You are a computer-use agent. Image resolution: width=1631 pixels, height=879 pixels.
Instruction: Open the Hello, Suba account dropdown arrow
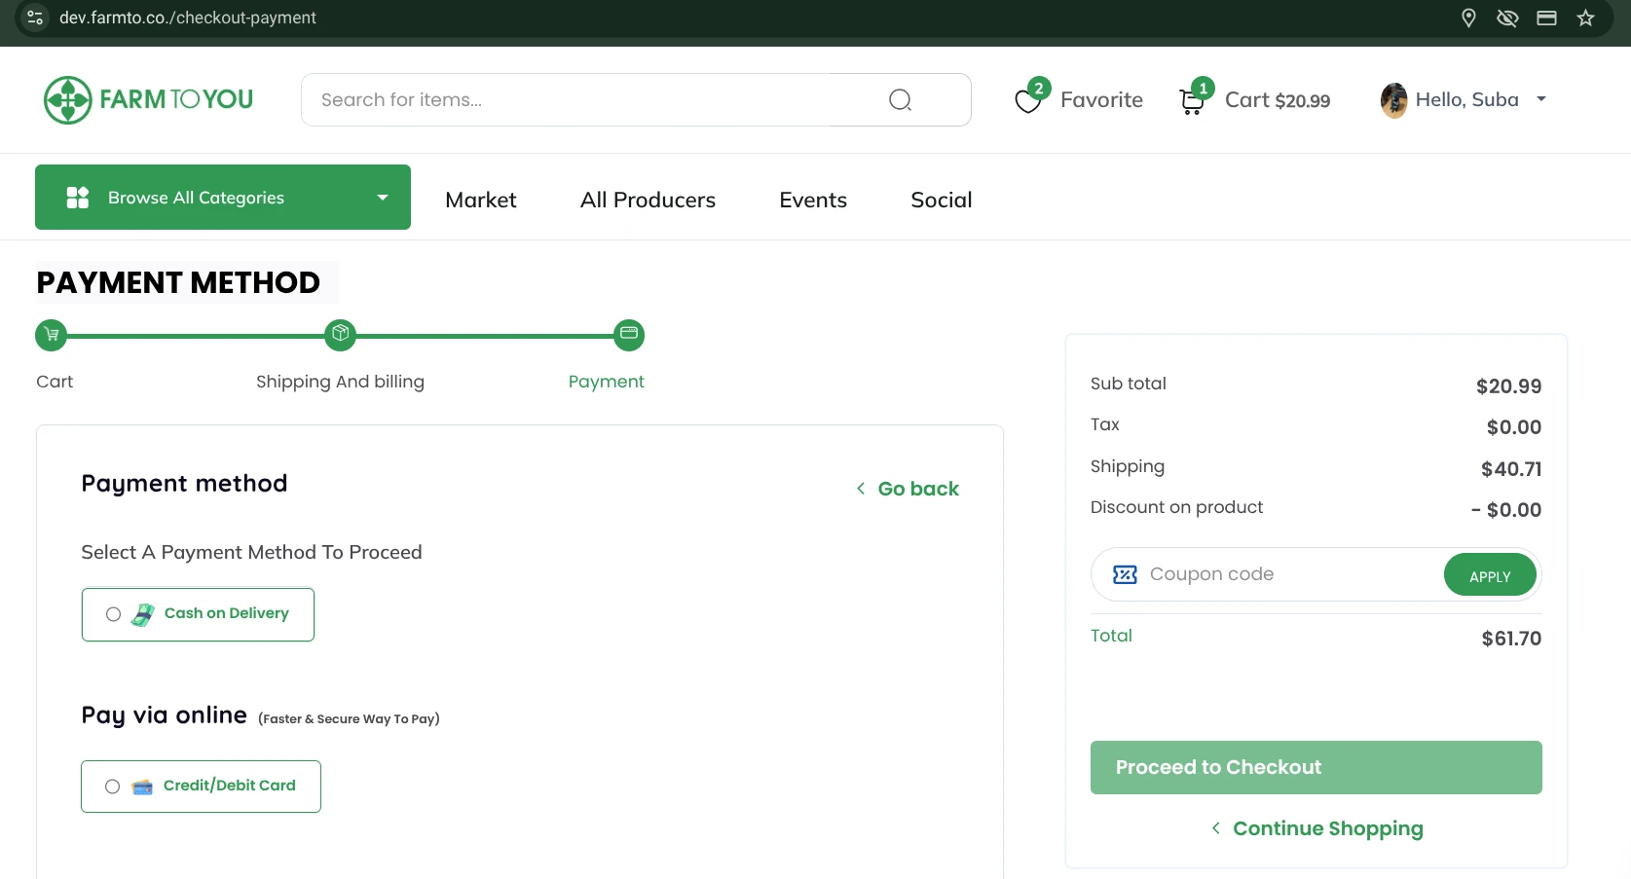pos(1541,99)
